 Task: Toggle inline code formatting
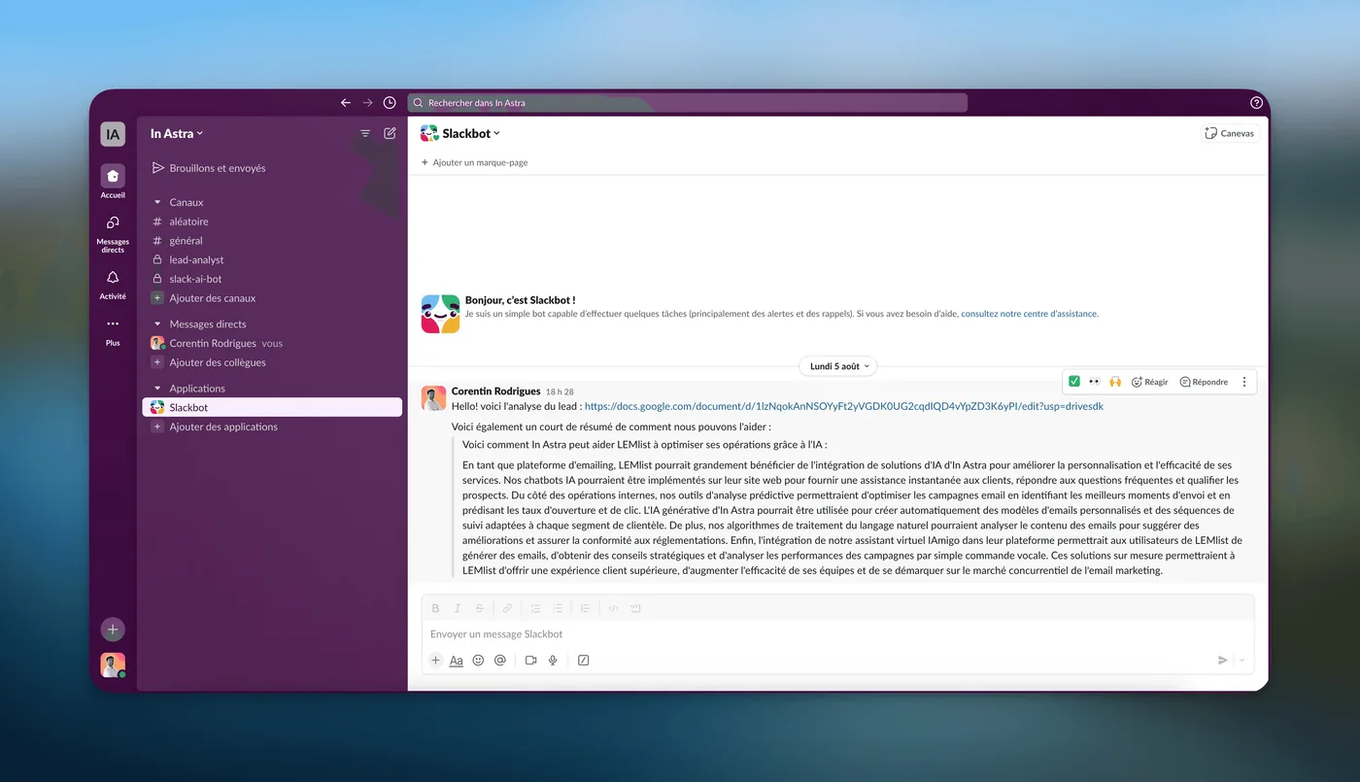[x=613, y=608]
